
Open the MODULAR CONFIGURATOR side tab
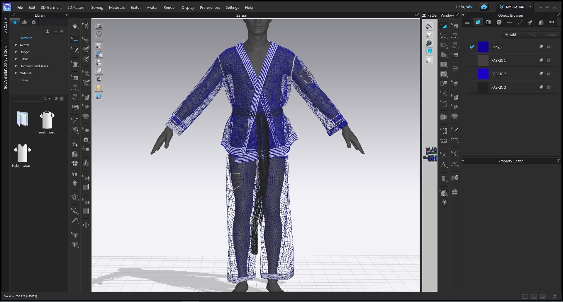click(x=5, y=67)
